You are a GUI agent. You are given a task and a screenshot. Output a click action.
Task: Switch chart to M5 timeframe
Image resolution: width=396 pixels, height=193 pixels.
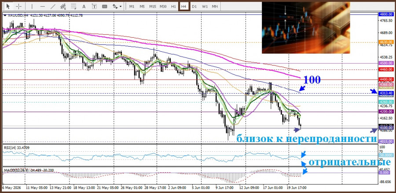[142, 7]
